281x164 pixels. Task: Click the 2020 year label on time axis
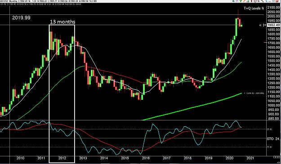point(229,158)
